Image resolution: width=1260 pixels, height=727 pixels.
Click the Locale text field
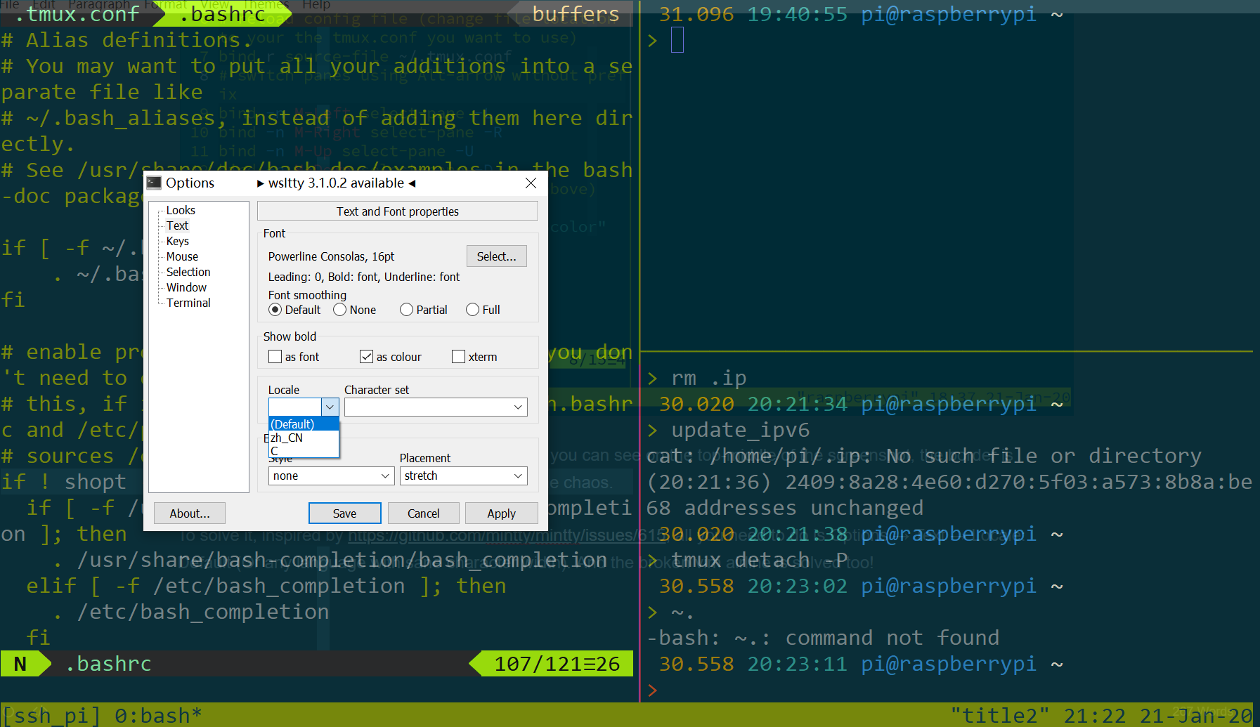[x=295, y=407]
